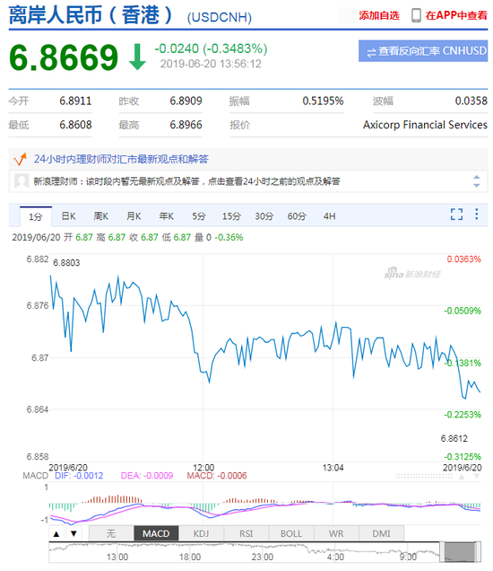Switch to the 60分 chart tab

tap(297, 216)
